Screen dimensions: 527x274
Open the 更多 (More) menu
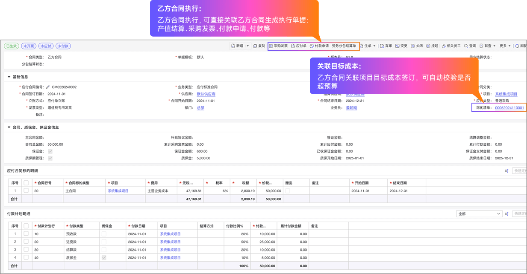pyautogui.click(x=505, y=46)
